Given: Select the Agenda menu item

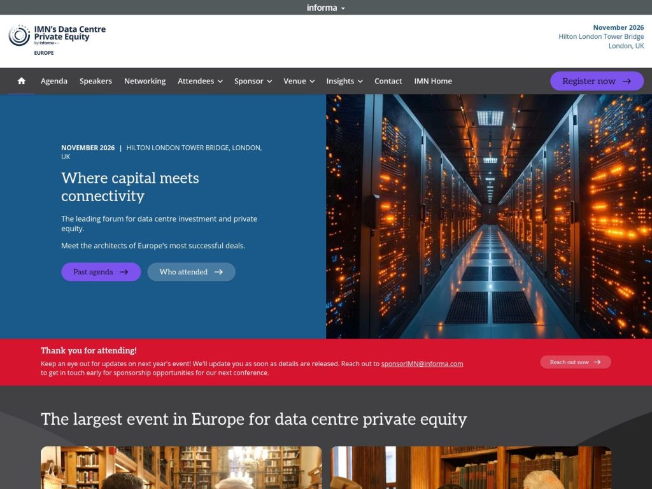Looking at the screenshot, I should pos(54,81).
